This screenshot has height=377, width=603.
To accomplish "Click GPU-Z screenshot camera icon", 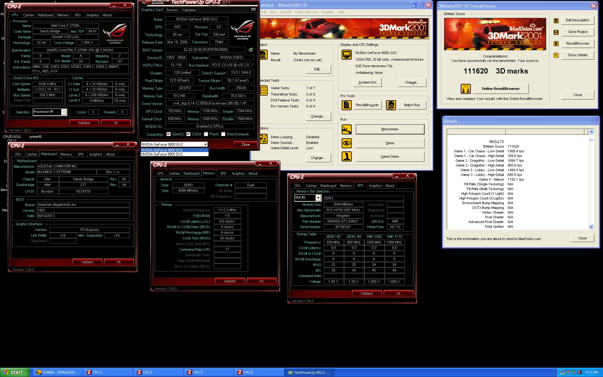I will [253, 10].
